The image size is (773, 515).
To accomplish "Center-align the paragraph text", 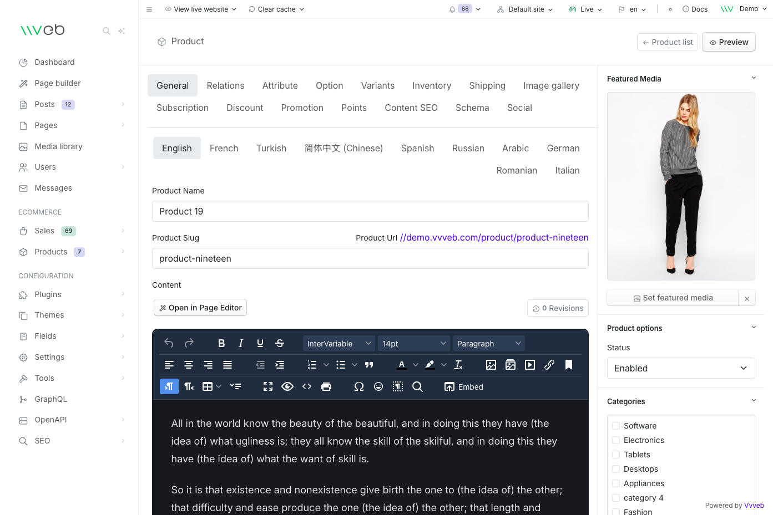I will (189, 365).
